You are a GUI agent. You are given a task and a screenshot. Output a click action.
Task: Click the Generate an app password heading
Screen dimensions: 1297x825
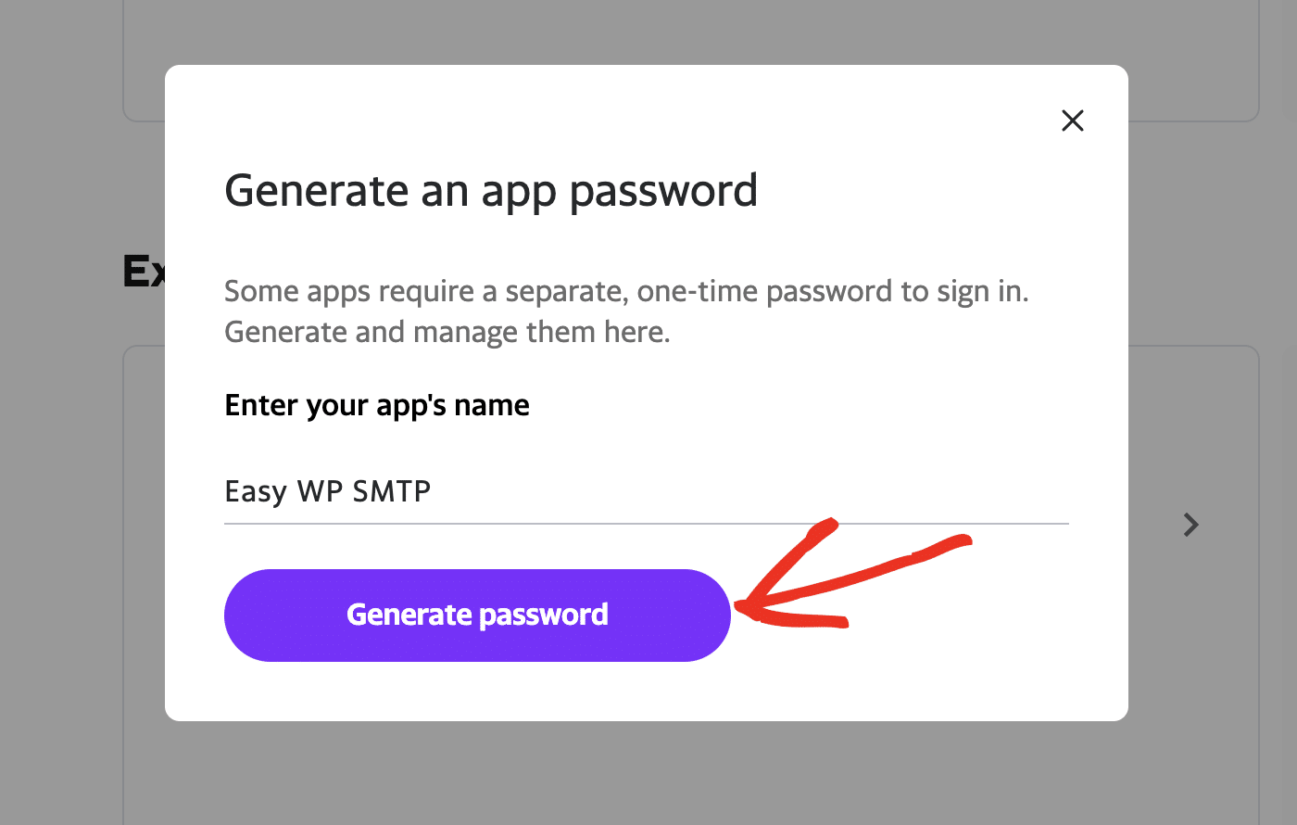point(491,191)
